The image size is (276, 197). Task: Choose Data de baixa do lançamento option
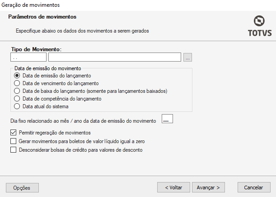[x=18, y=91]
